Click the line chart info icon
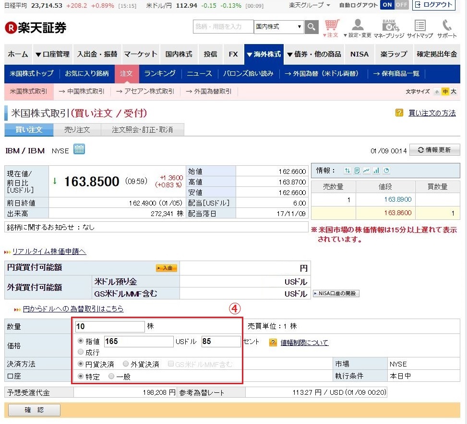This screenshot has height=424, width=467. (x=366, y=171)
